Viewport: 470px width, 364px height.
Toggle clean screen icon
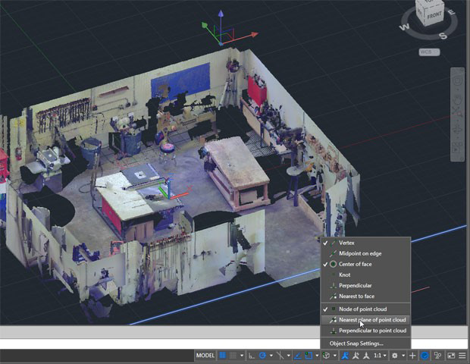coord(451,356)
